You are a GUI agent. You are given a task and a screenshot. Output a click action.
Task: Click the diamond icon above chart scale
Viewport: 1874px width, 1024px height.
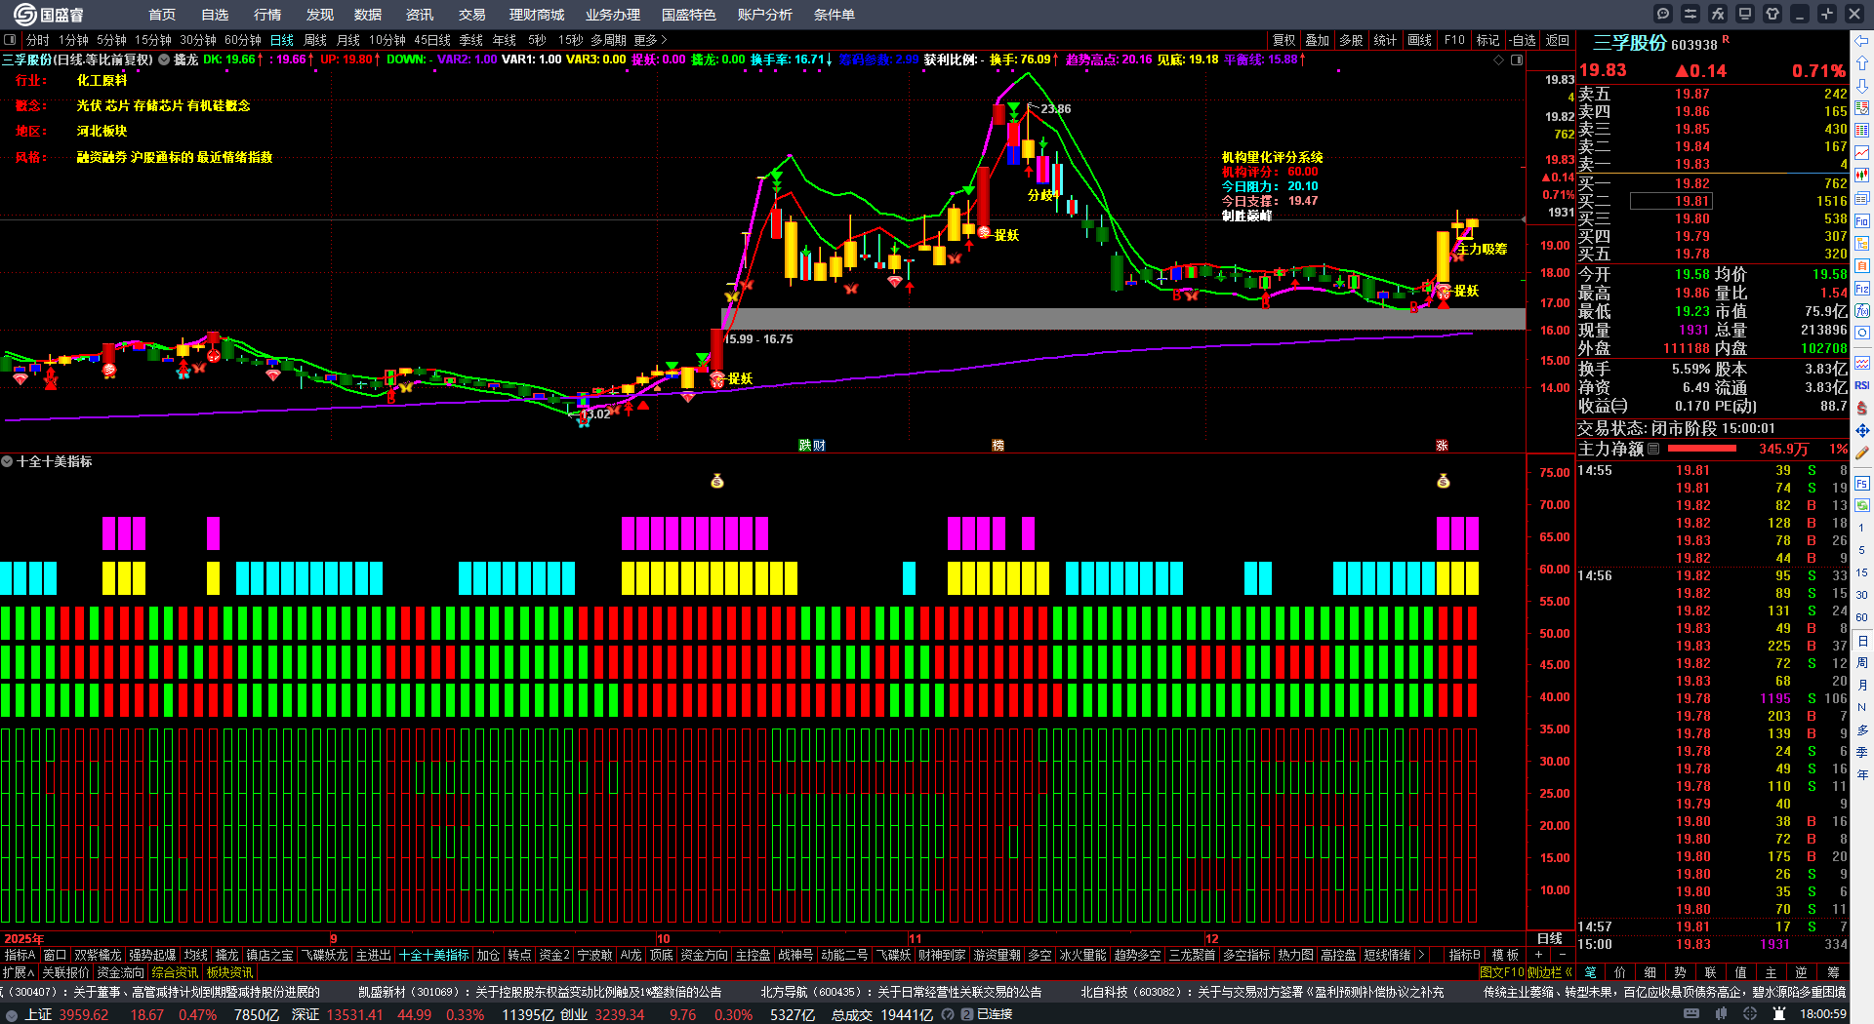(x=1499, y=60)
